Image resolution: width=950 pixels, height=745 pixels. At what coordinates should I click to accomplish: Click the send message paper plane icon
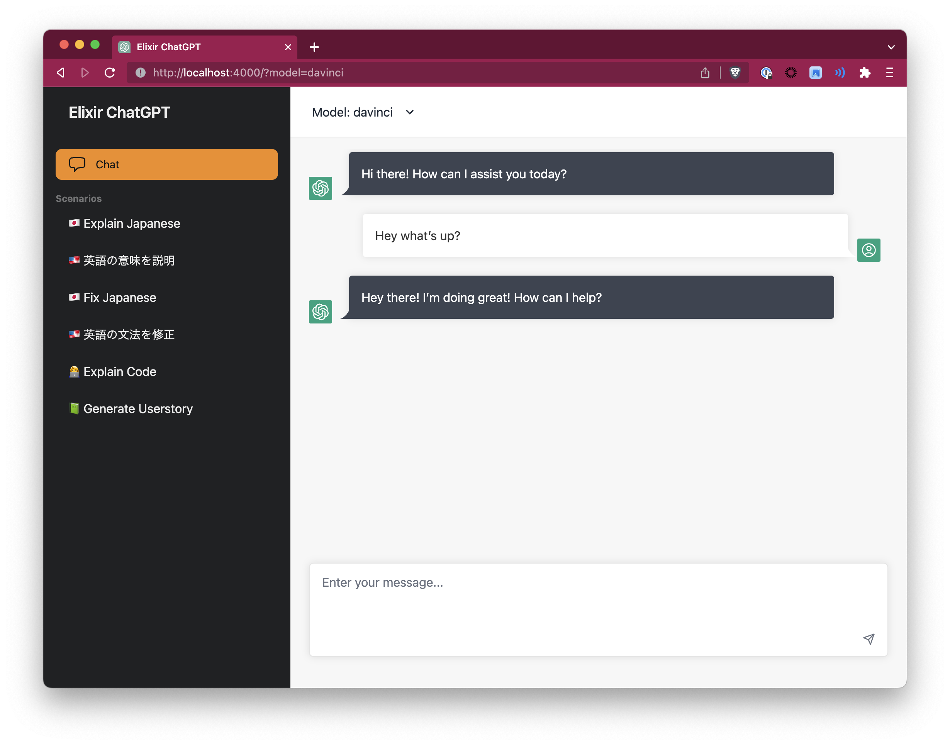[869, 639]
